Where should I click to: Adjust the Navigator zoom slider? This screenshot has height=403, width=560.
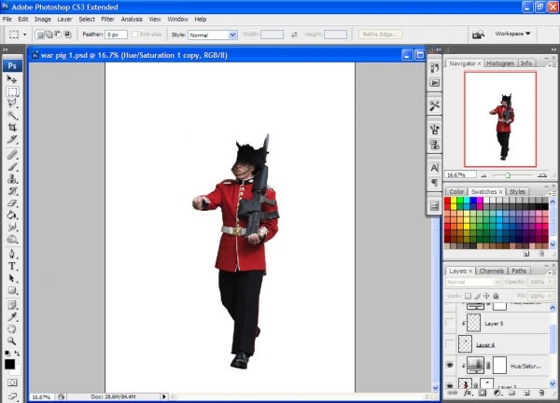coord(508,175)
